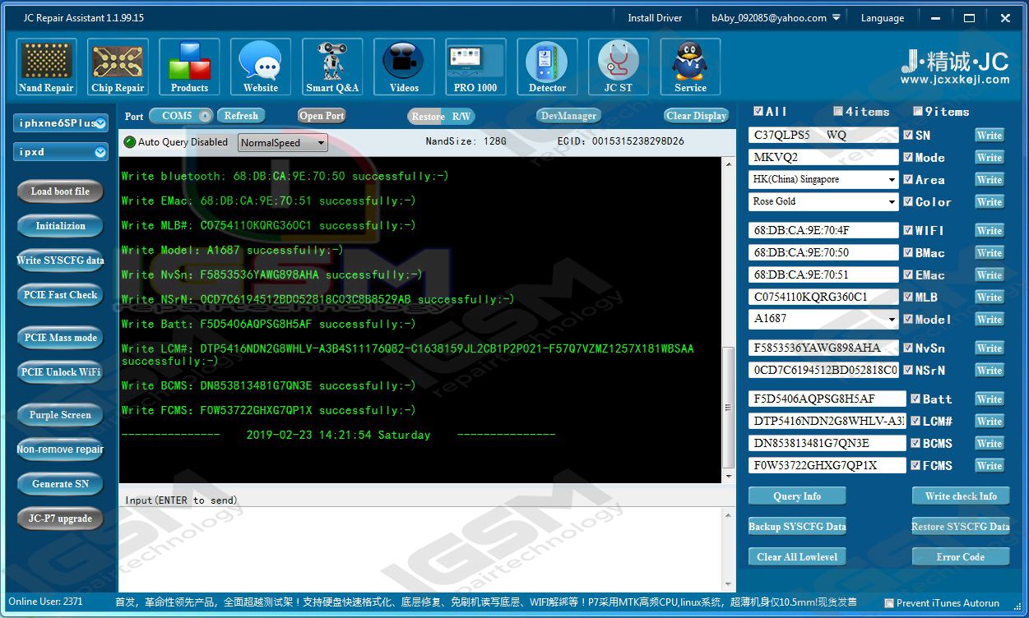Open the JC ST stethoscope icon

click(619, 67)
